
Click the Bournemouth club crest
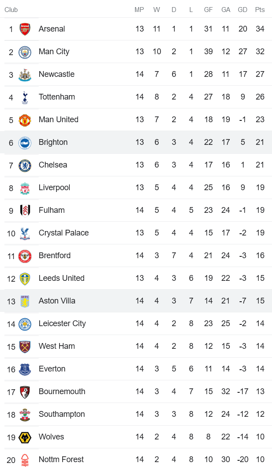[x=25, y=392]
